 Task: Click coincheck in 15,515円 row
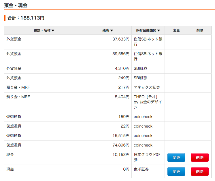pos(143,136)
